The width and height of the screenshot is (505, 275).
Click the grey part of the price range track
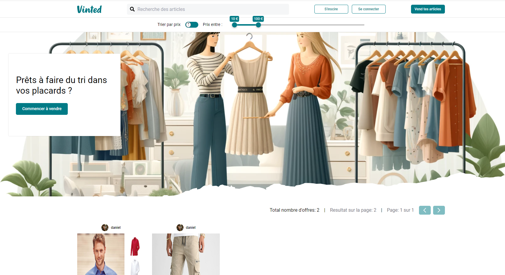[312, 25]
